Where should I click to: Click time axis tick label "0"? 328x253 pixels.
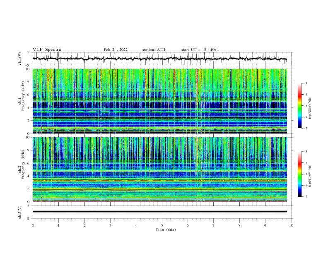tap(33, 225)
